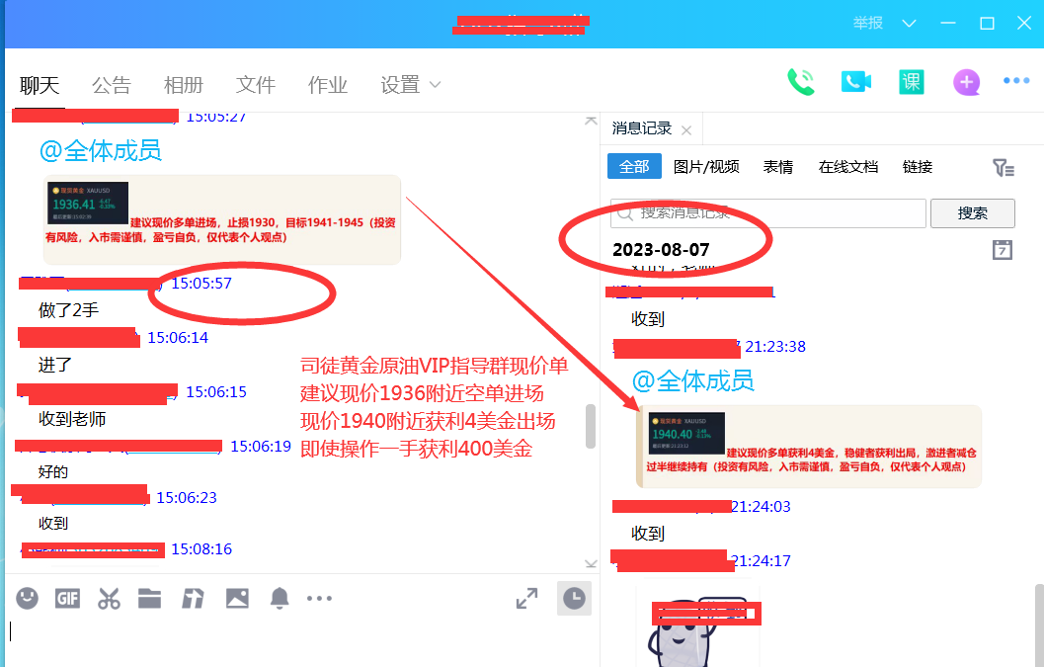Click the timestamp 15:08:16
Screen dimensions: 1044x667
coord(201,549)
